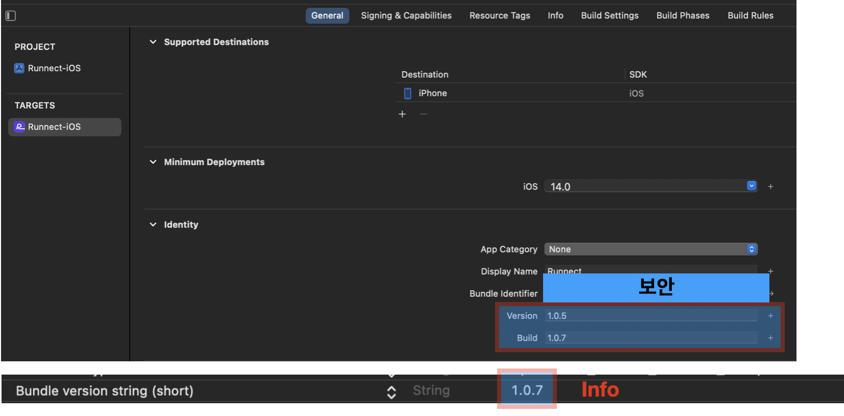Click the plus beside Build field
The height and width of the screenshot is (416, 844).
(x=770, y=338)
